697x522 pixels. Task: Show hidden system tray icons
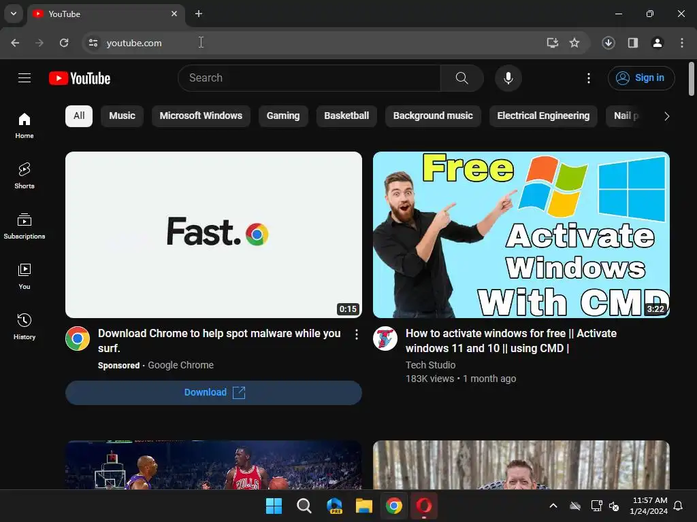coord(553,506)
